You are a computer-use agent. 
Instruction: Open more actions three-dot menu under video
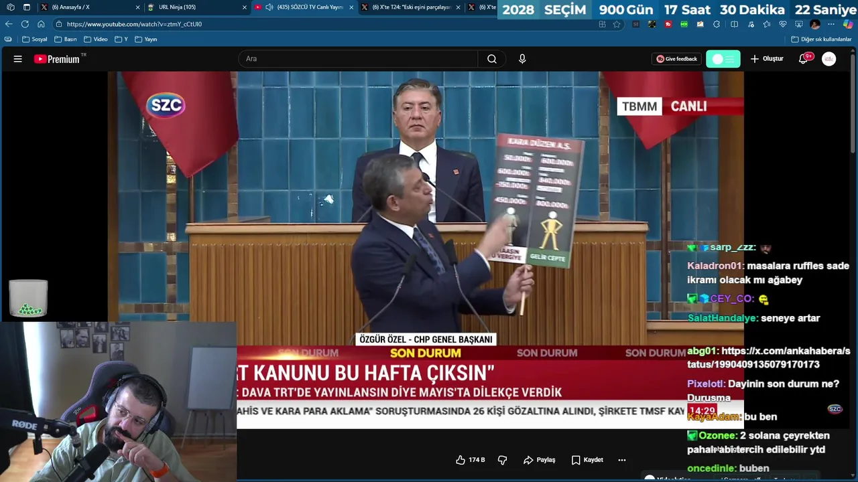[x=622, y=460]
